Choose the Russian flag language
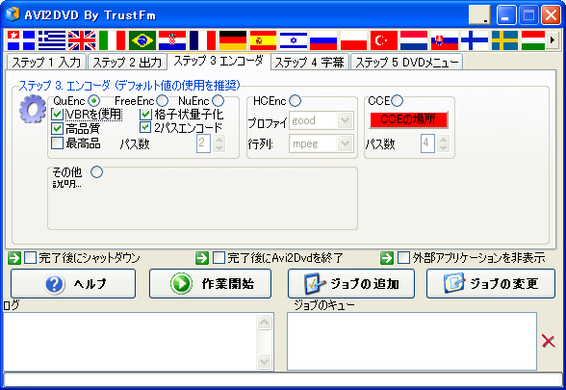This screenshot has width=566, height=390. coord(323,40)
